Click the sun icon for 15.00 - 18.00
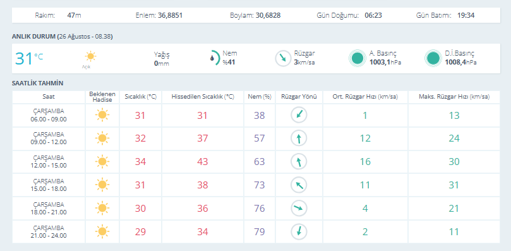The width and height of the screenshot is (511, 251). coord(102,185)
